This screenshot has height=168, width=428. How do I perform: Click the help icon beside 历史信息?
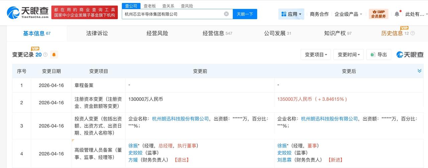(x=413, y=33)
